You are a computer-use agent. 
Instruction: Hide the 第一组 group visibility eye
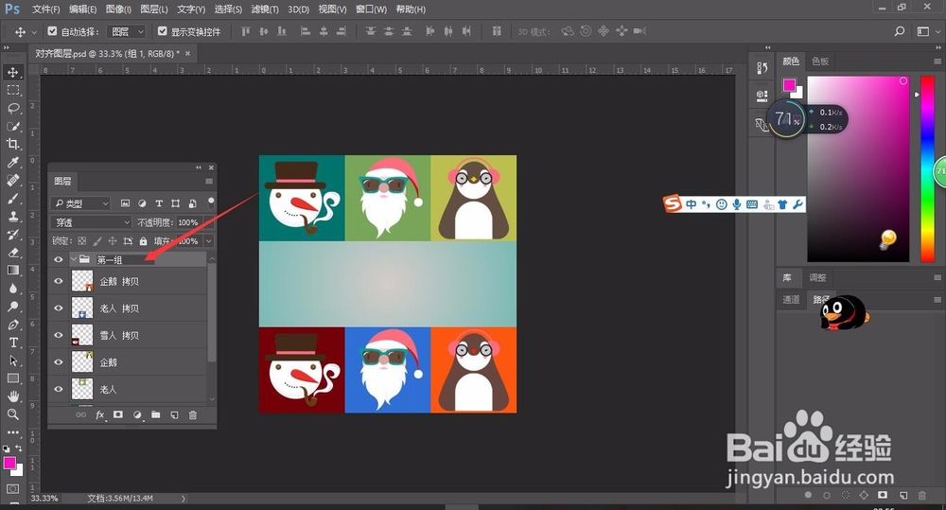[59, 259]
